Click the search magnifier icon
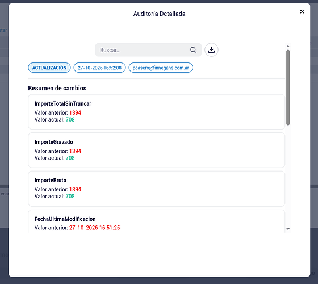This screenshot has height=284, width=318. [x=193, y=50]
